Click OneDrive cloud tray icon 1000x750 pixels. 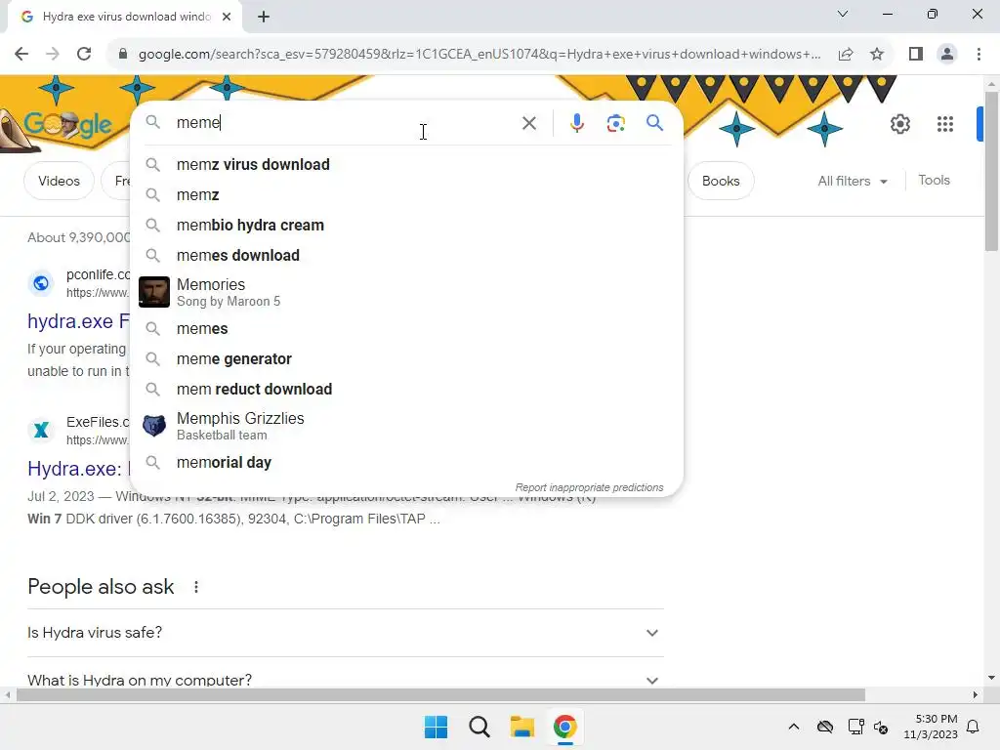pos(824,727)
